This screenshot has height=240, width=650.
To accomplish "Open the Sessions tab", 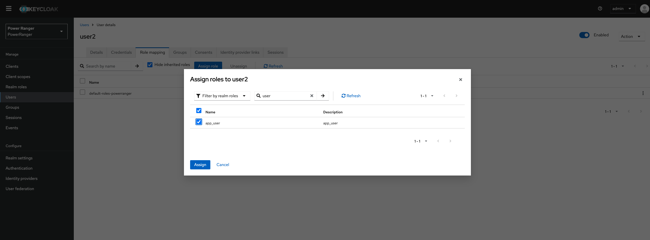I will click(x=275, y=52).
